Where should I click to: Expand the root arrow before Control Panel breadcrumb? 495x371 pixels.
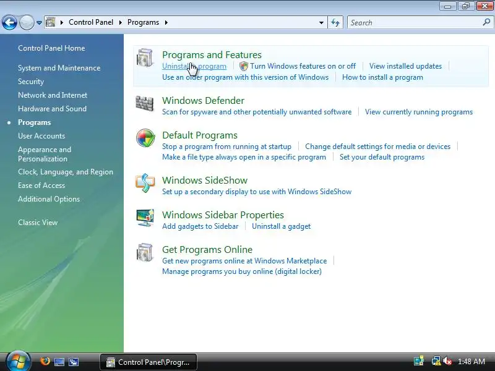(62, 22)
